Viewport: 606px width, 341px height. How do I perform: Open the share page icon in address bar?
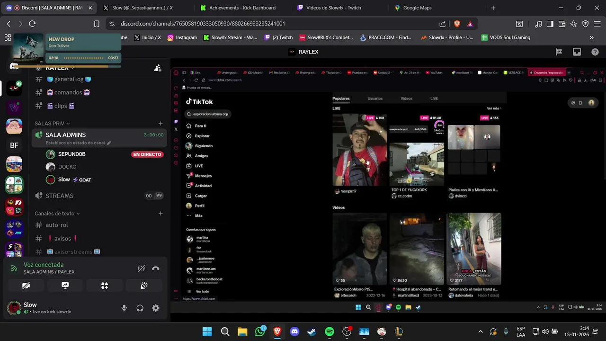[x=443, y=24]
